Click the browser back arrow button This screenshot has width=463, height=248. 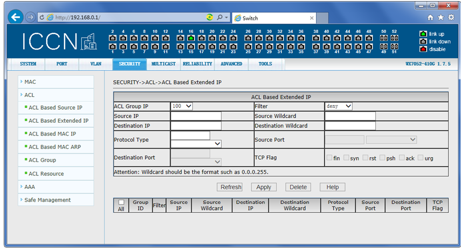coord(16,17)
